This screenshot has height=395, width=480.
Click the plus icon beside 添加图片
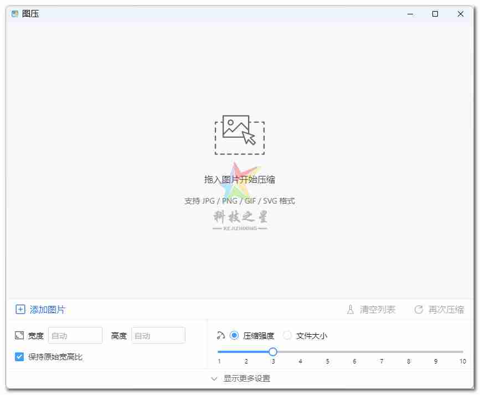[x=20, y=310]
